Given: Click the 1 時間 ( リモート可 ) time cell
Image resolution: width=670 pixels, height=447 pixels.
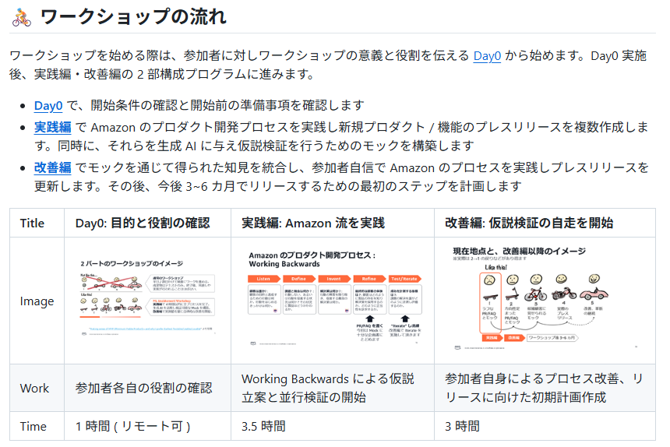Looking at the screenshot, I should click(x=133, y=426).
